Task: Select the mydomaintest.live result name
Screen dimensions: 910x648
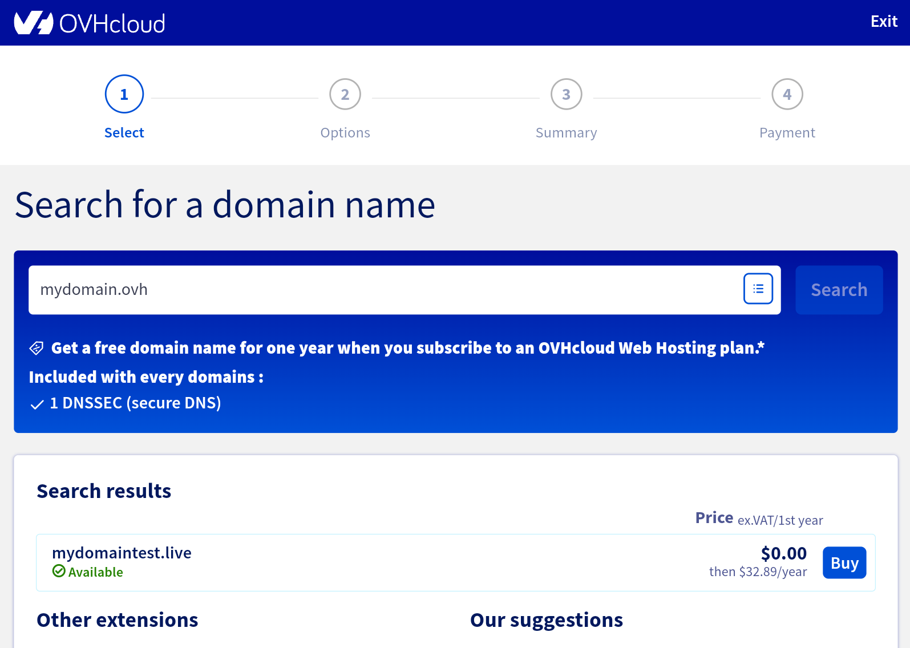Action: click(122, 553)
